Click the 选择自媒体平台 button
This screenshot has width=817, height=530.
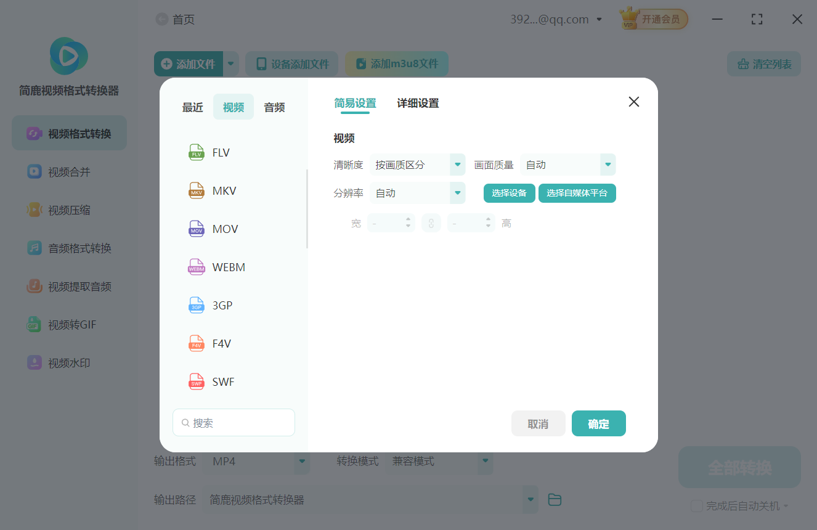click(x=577, y=193)
